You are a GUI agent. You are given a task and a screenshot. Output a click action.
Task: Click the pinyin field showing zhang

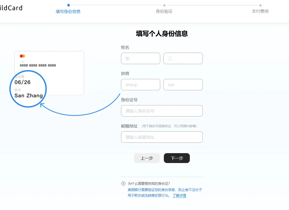[140, 85]
